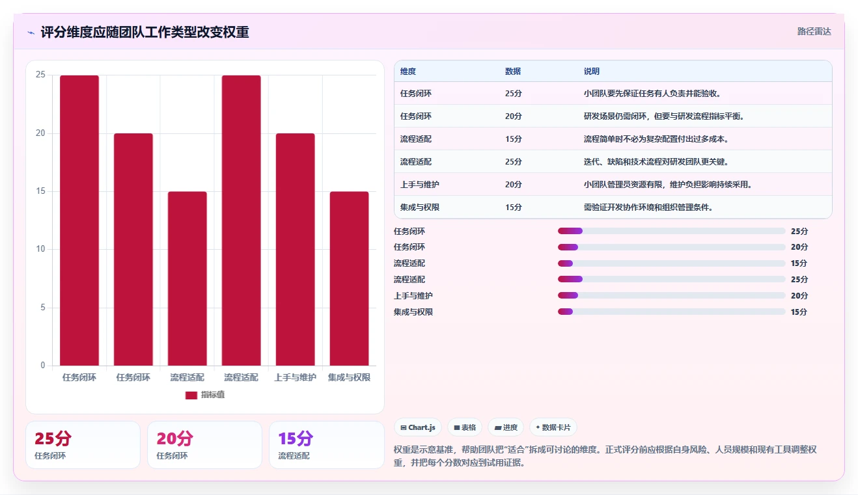This screenshot has height=495, width=858.
Task: Open the Chart.js chip
Action: point(418,427)
